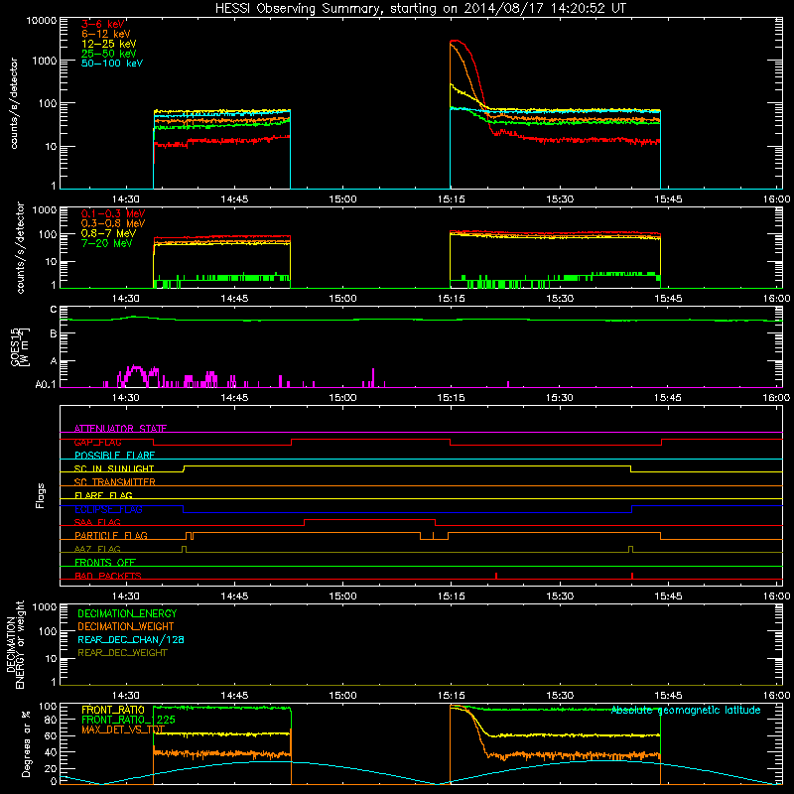Click the DECIMATION_ENERGY legend entry

coord(127,613)
